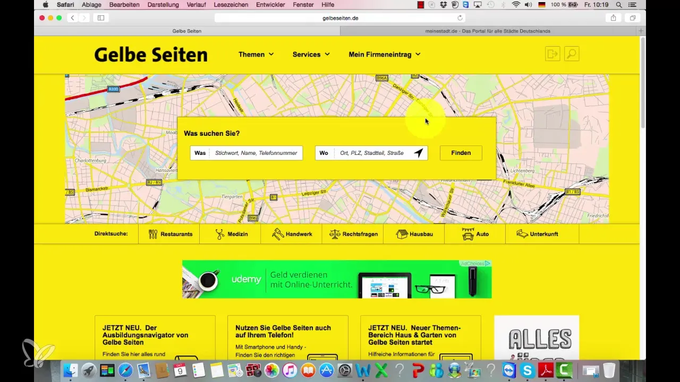Open Photos from the Dock

coord(271,370)
